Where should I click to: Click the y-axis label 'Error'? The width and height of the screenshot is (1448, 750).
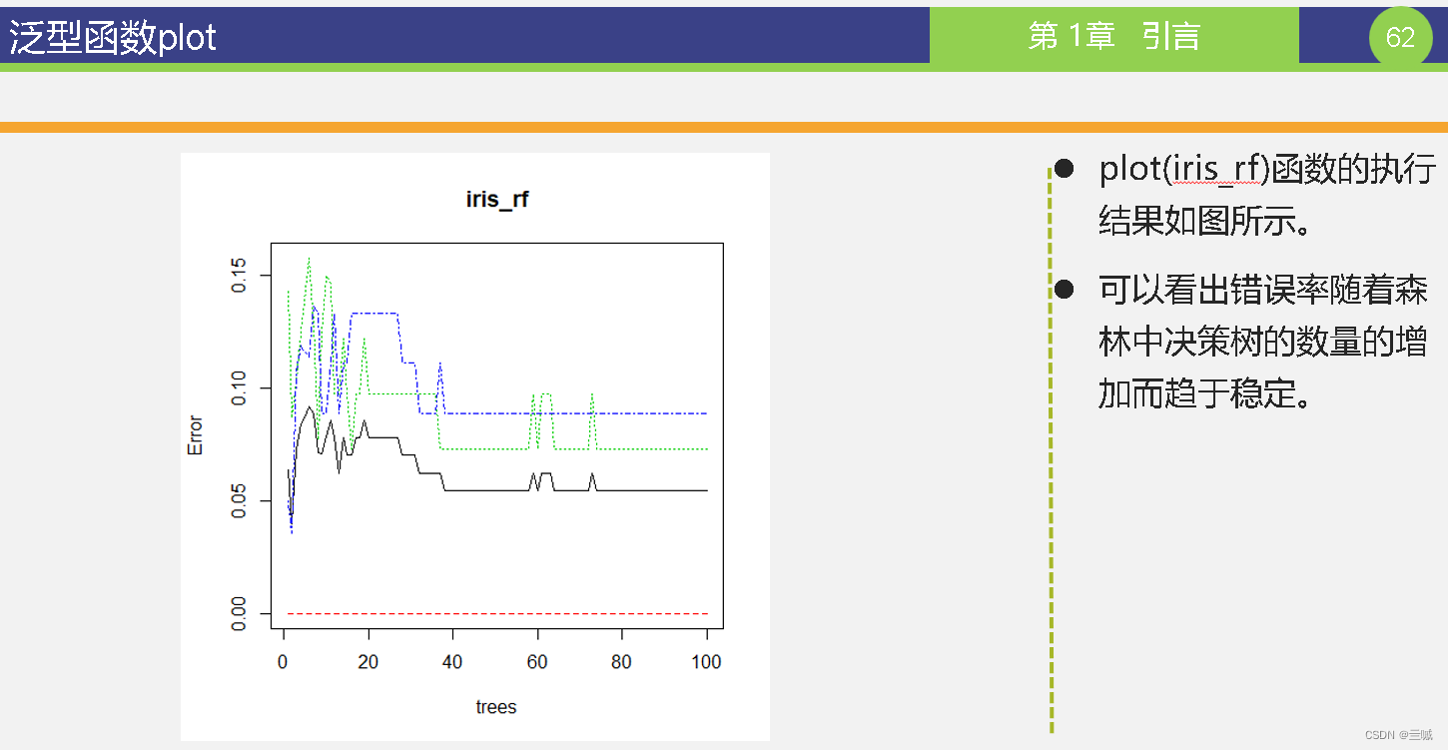[x=196, y=436]
